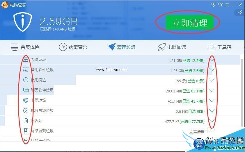
Task: Click the 系统垃圾 grid icon
Action: pyautogui.click(x=26, y=60)
